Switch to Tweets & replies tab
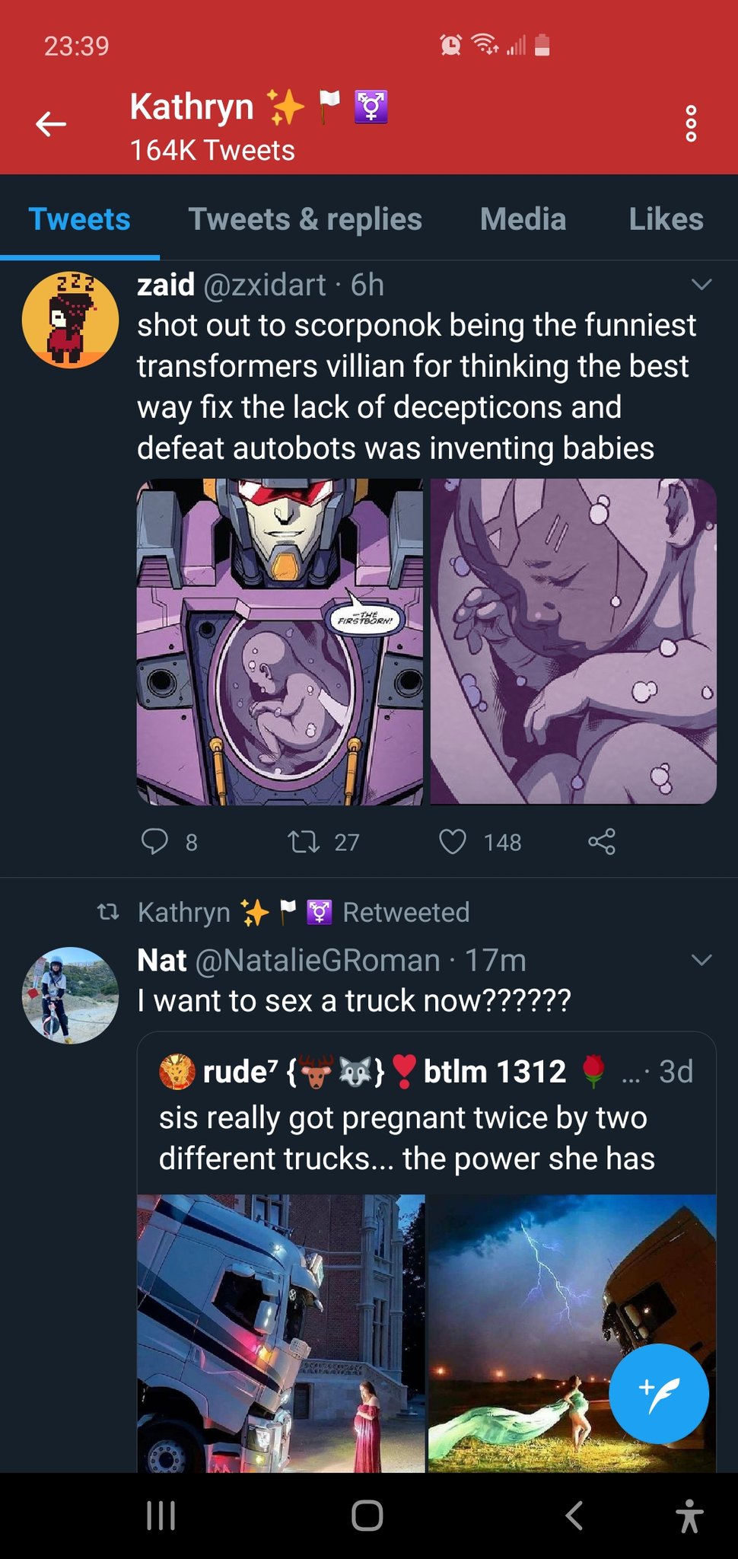Image resolution: width=738 pixels, height=1559 pixels. coord(305,219)
